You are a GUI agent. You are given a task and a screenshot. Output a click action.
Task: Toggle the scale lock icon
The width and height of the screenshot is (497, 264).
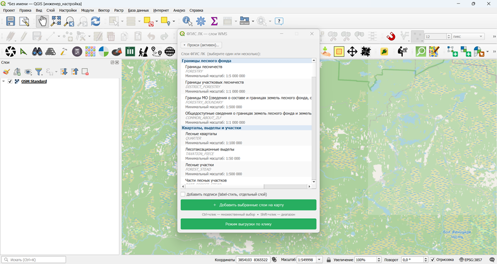coord(329,259)
